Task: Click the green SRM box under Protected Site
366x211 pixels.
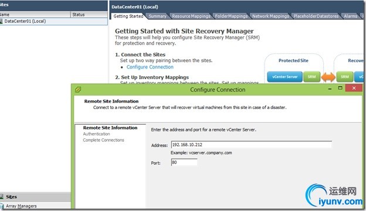Action: (311, 77)
